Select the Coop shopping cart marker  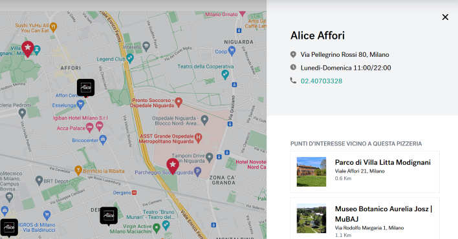pos(232,51)
